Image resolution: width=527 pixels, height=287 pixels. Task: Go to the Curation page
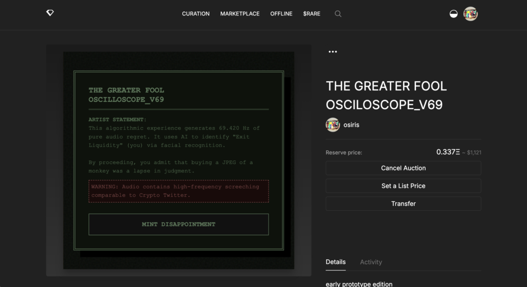[x=196, y=14]
